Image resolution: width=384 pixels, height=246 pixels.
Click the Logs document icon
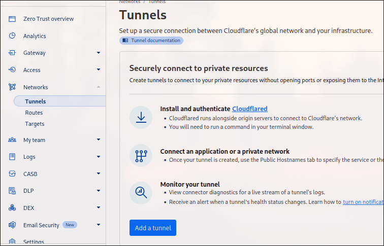(x=12, y=157)
